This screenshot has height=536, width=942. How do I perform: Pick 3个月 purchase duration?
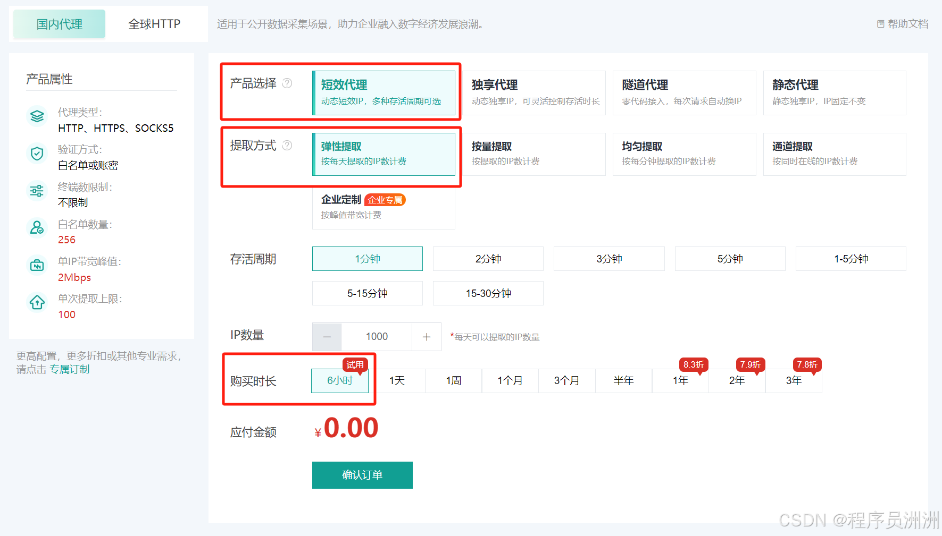tap(567, 381)
